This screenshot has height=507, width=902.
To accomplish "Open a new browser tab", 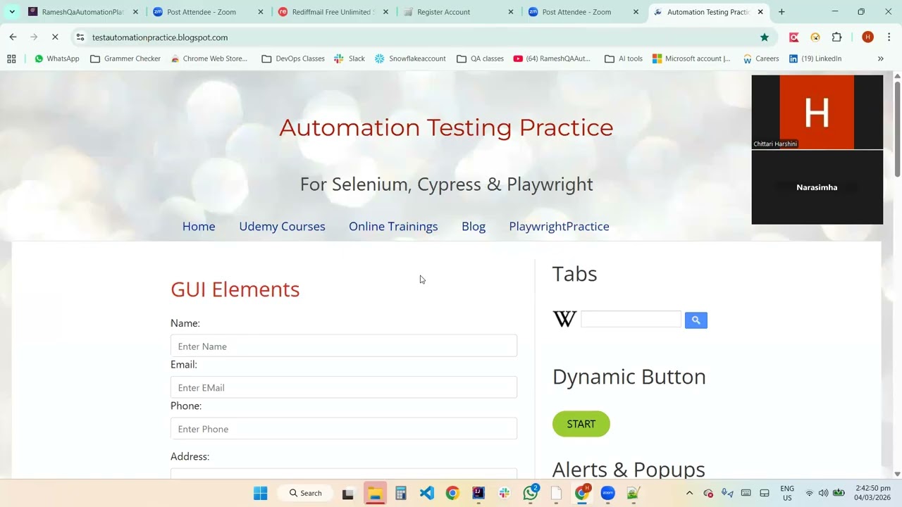I will point(781,12).
